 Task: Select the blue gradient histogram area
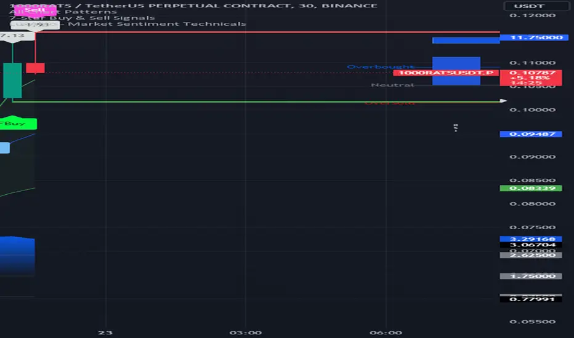(x=17, y=256)
